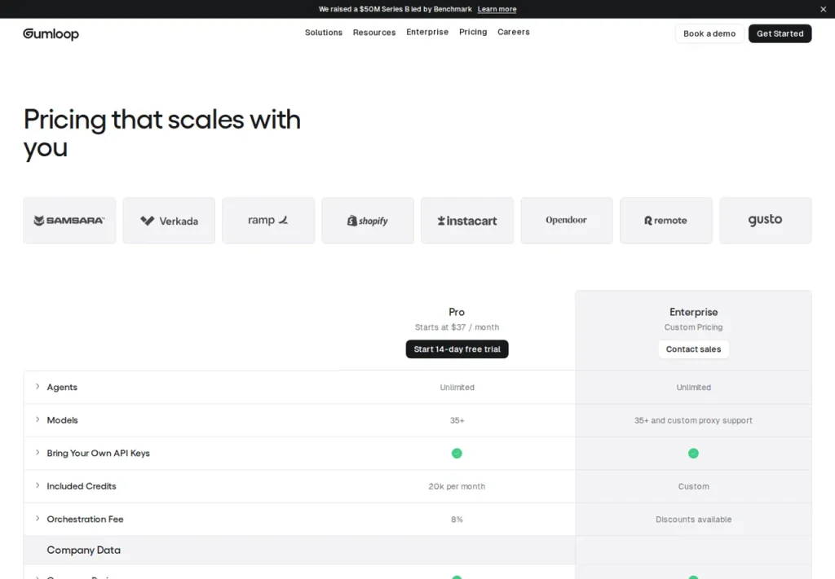Click the Enterprise 'Custom' credits value
This screenshot has height=579, width=835.
coord(693,486)
